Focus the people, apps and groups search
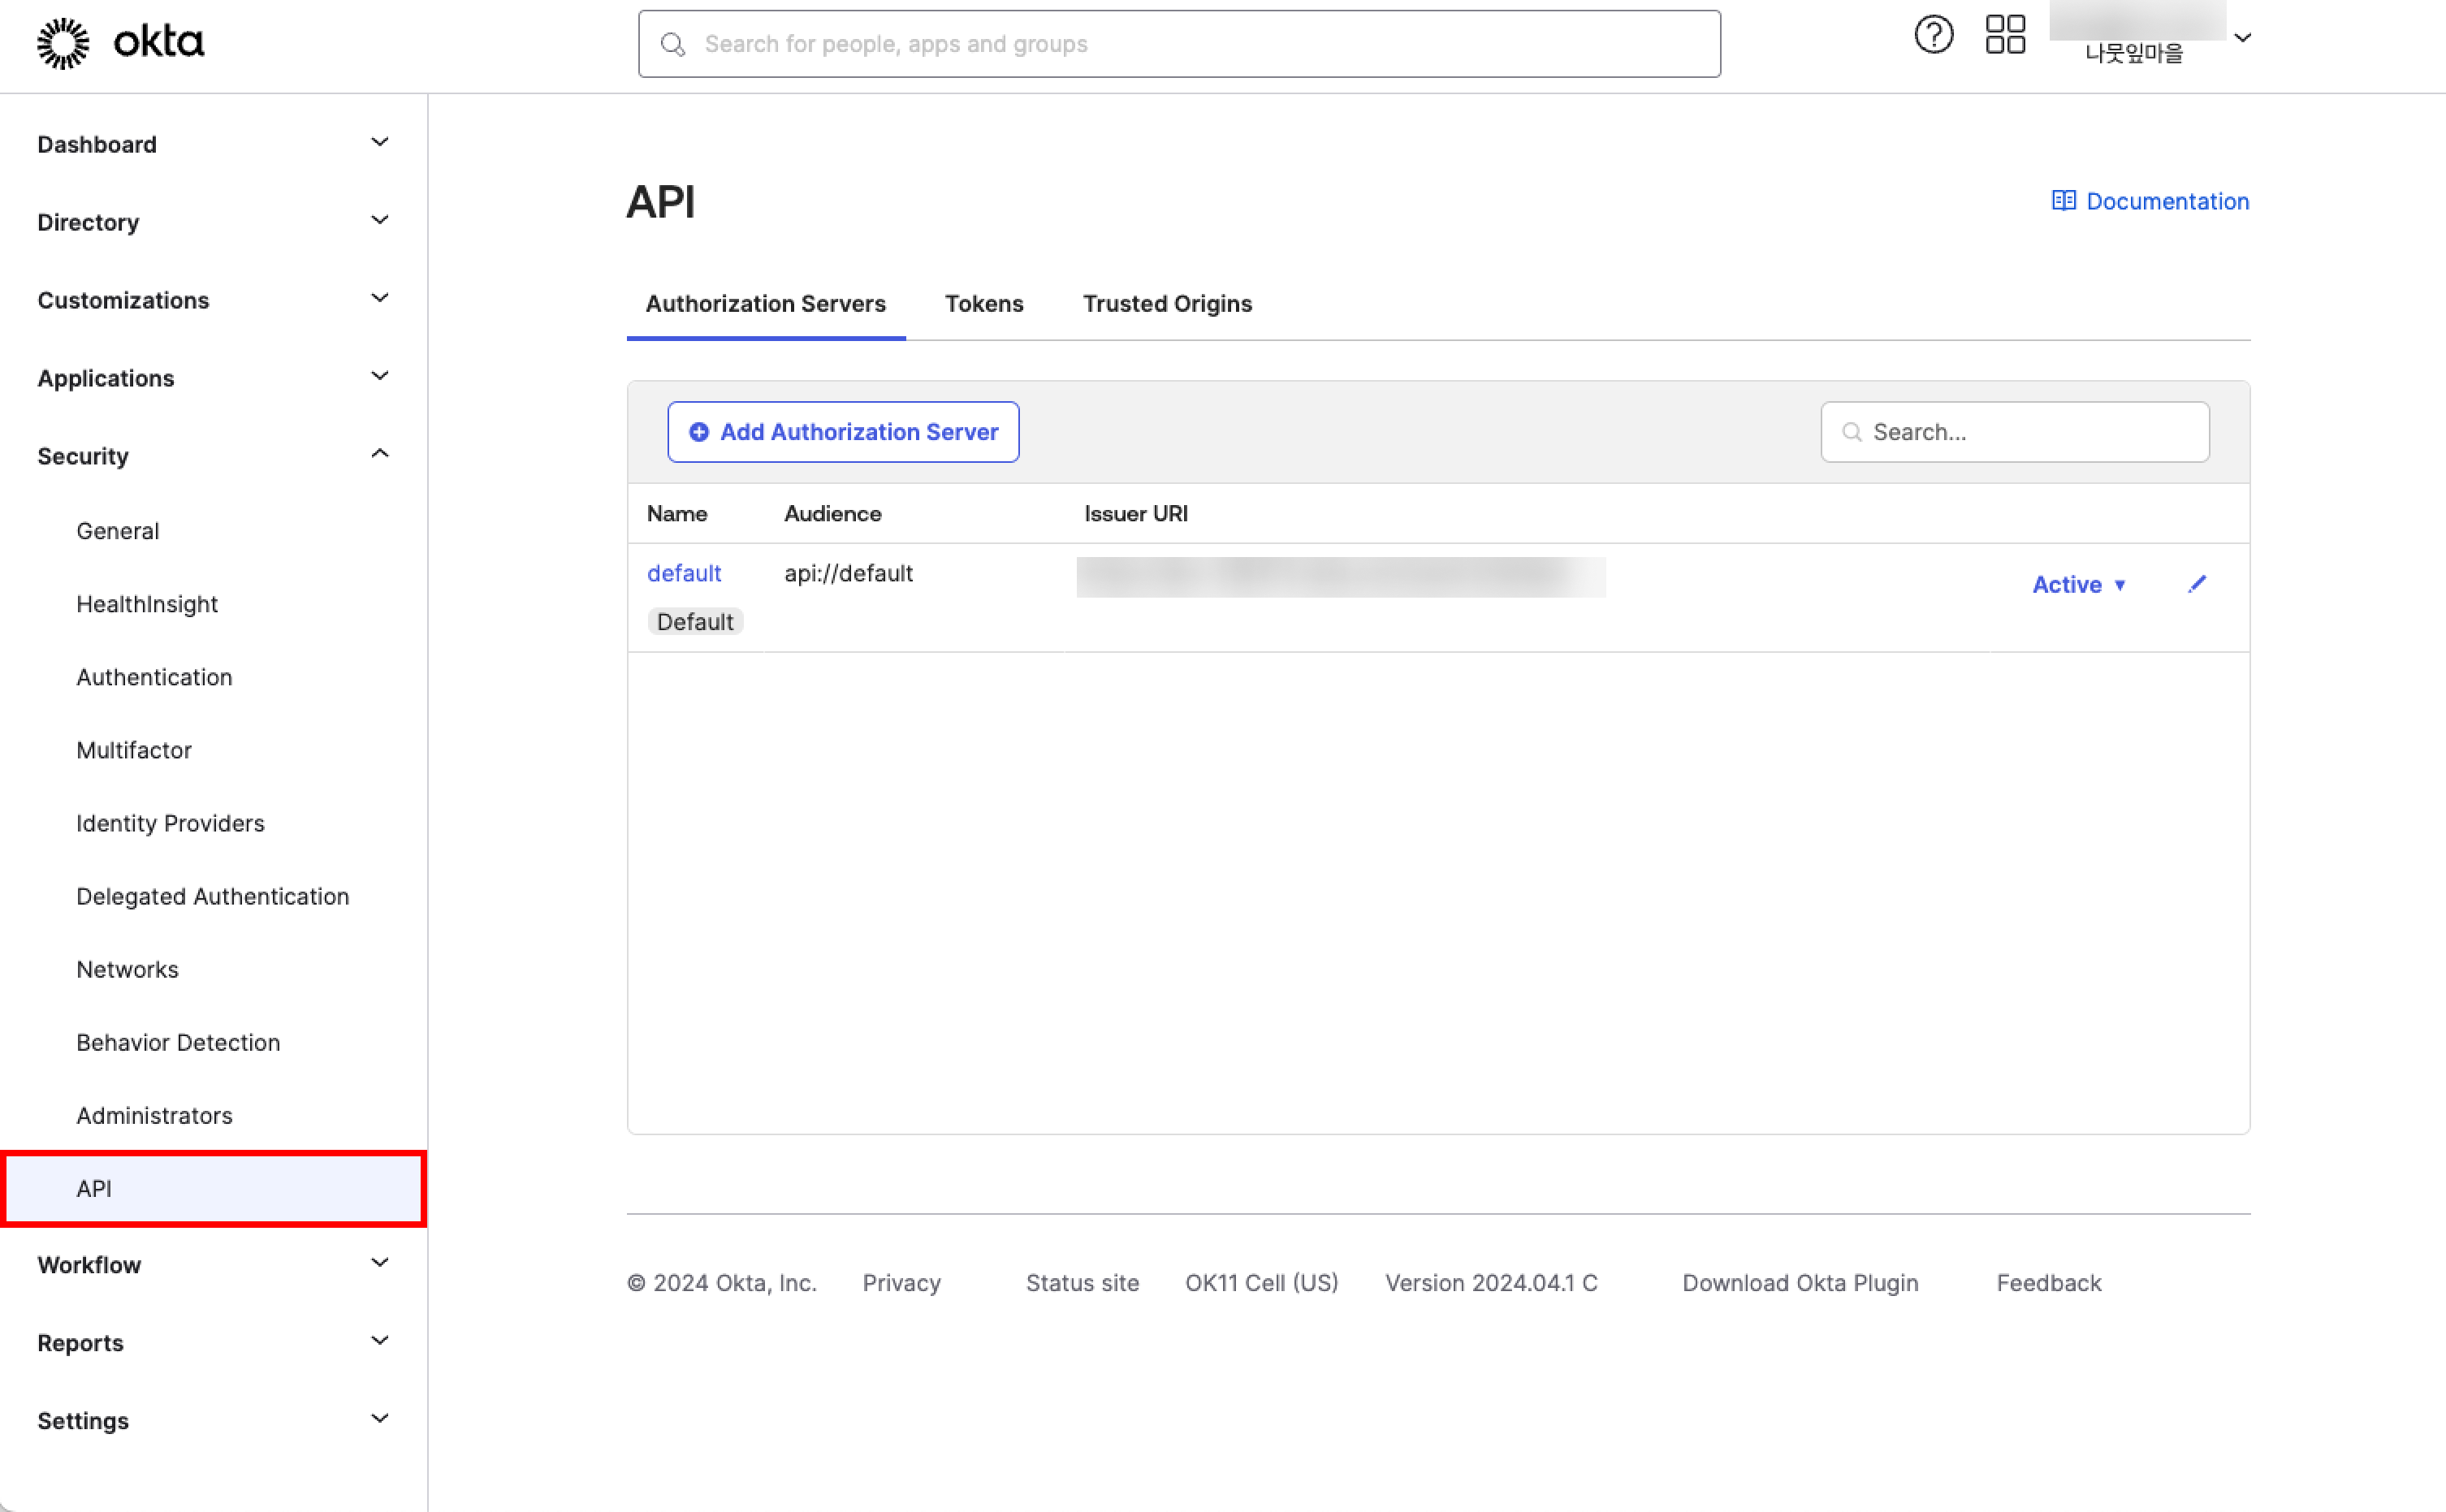Image resolution: width=2446 pixels, height=1512 pixels. (x=1179, y=44)
